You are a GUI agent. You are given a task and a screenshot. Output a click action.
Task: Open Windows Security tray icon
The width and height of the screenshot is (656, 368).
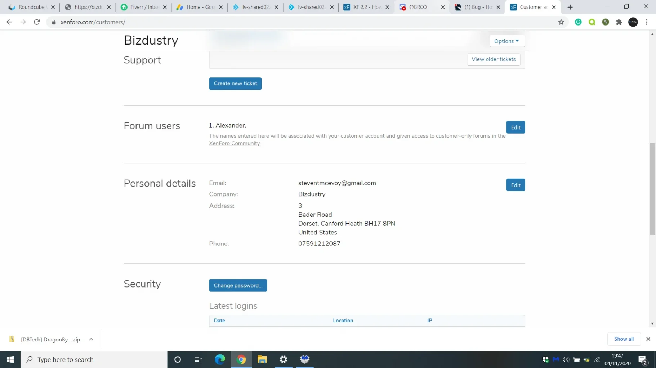point(545,359)
